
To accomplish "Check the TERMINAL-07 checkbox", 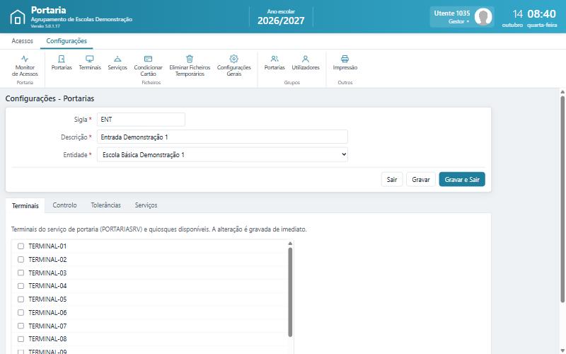I will tap(21, 326).
